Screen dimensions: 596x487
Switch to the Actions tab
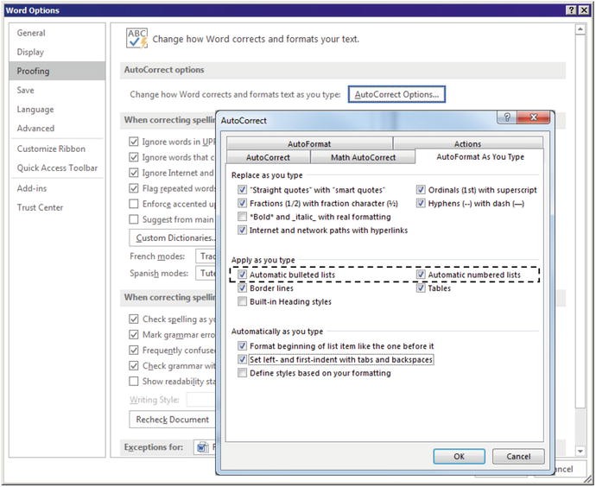pyautogui.click(x=468, y=143)
